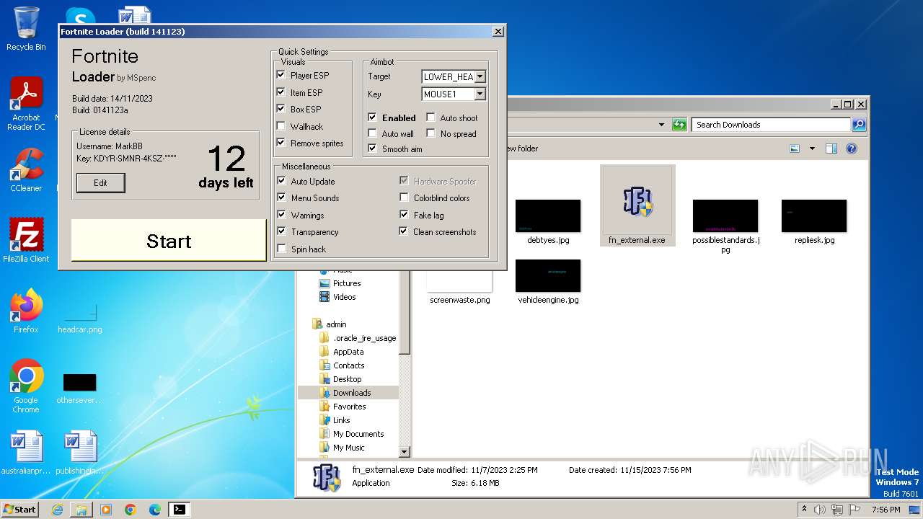This screenshot has height=519, width=923.
Task: Select My Documents in folder tree
Action: coord(358,434)
